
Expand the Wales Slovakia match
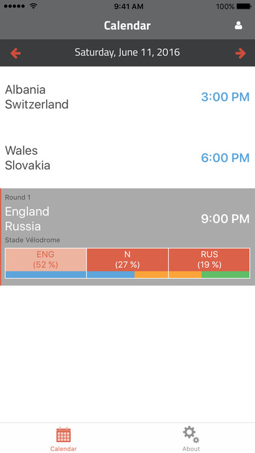tap(127, 158)
